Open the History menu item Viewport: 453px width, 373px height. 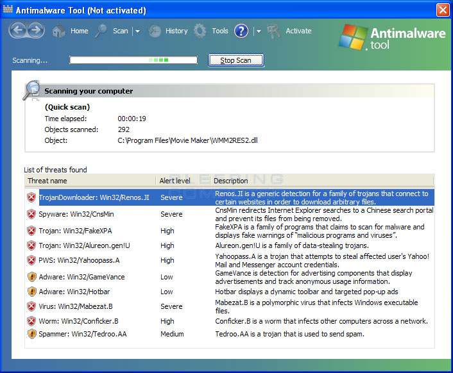tap(176, 31)
